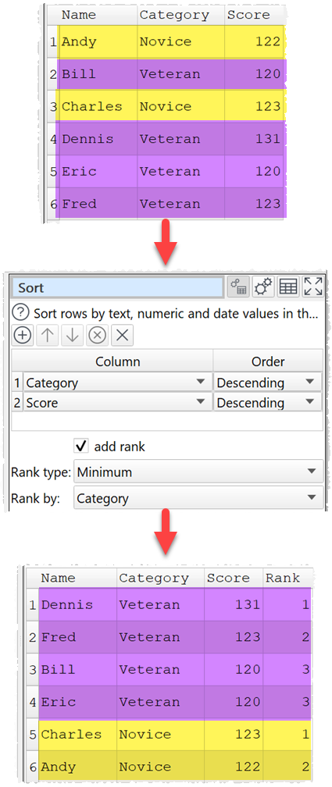Image resolution: width=332 pixels, height=787 pixels.
Task: Click the sort description help text
Action: 176,314
